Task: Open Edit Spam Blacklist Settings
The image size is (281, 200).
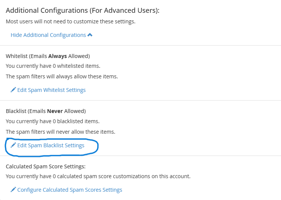Action: pyautogui.click(x=51, y=145)
